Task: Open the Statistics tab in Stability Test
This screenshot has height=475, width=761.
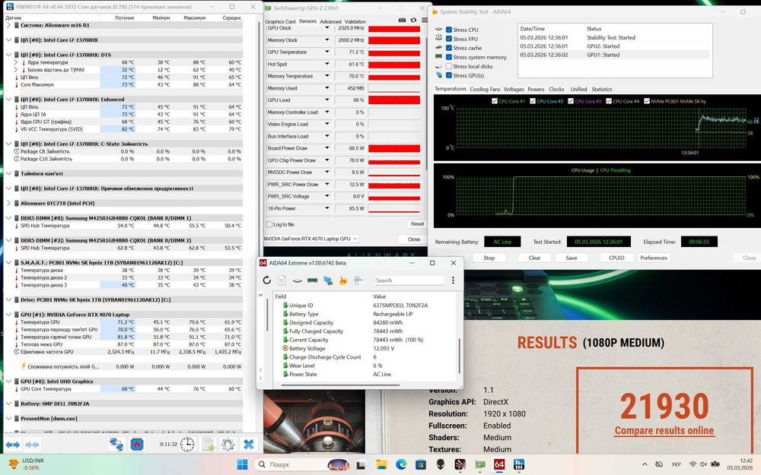Action: coord(602,89)
